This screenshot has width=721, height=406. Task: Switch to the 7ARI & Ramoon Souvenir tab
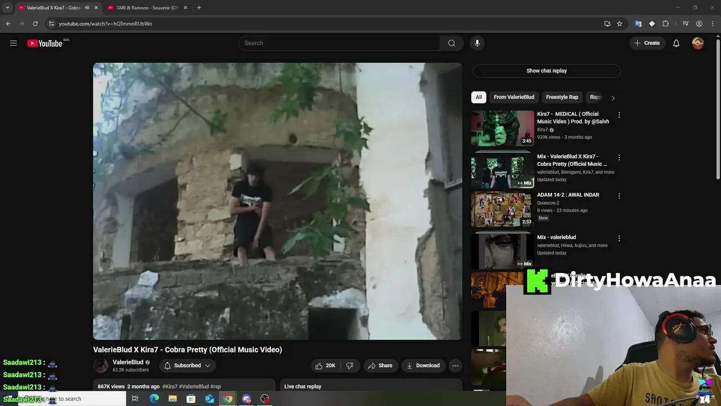148,8
